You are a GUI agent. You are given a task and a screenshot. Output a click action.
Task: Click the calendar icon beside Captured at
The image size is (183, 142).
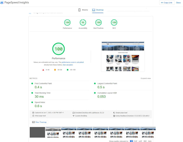(x=33, y=113)
